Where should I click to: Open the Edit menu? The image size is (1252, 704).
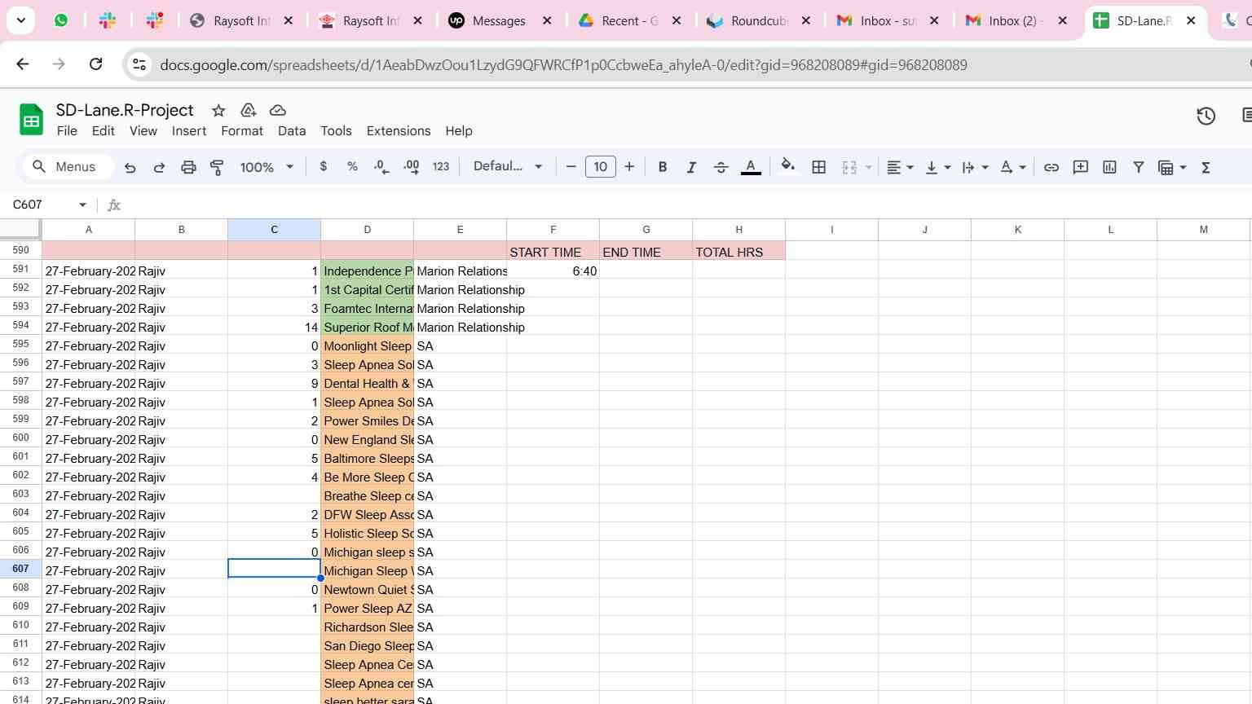103,130
